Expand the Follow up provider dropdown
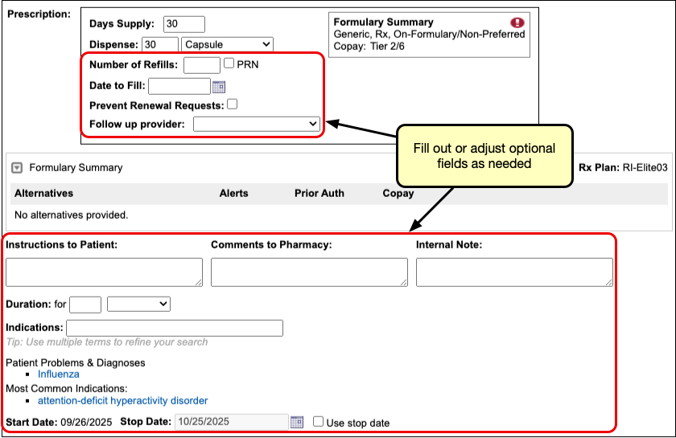The width and height of the screenshot is (676, 438). click(x=257, y=124)
